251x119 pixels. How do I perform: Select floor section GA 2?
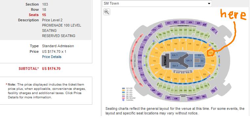point(175,66)
